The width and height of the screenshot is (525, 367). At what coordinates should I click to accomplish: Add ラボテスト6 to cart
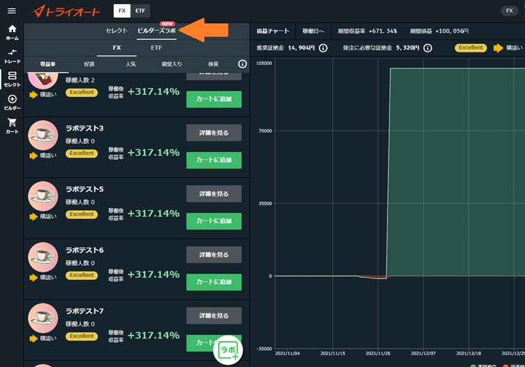[x=214, y=282]
